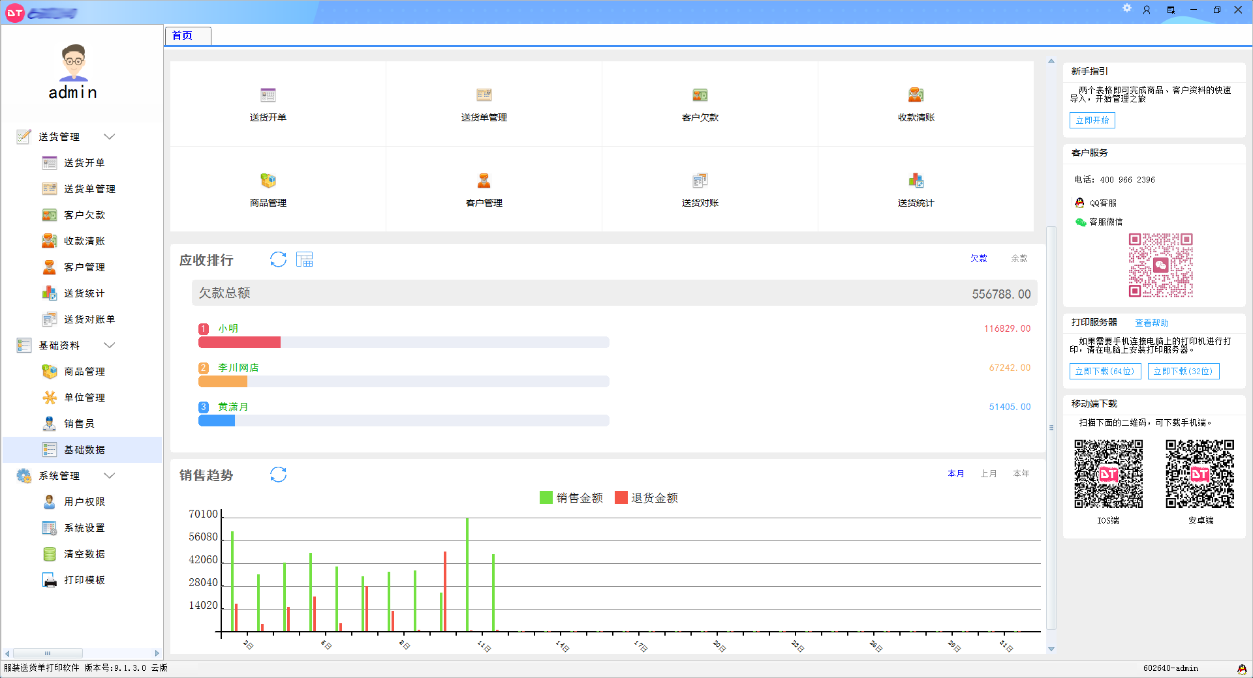Click 李川网店's orange debt progress bar
Viewport: 1253px width, 678px height.
(223, 381)
